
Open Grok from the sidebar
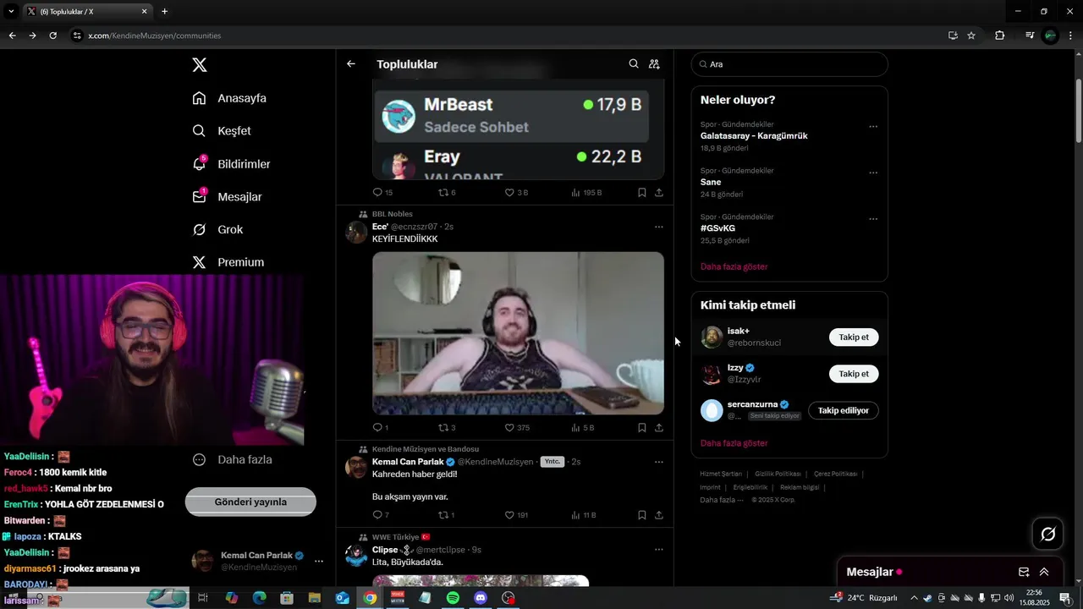tap(217, 230)
